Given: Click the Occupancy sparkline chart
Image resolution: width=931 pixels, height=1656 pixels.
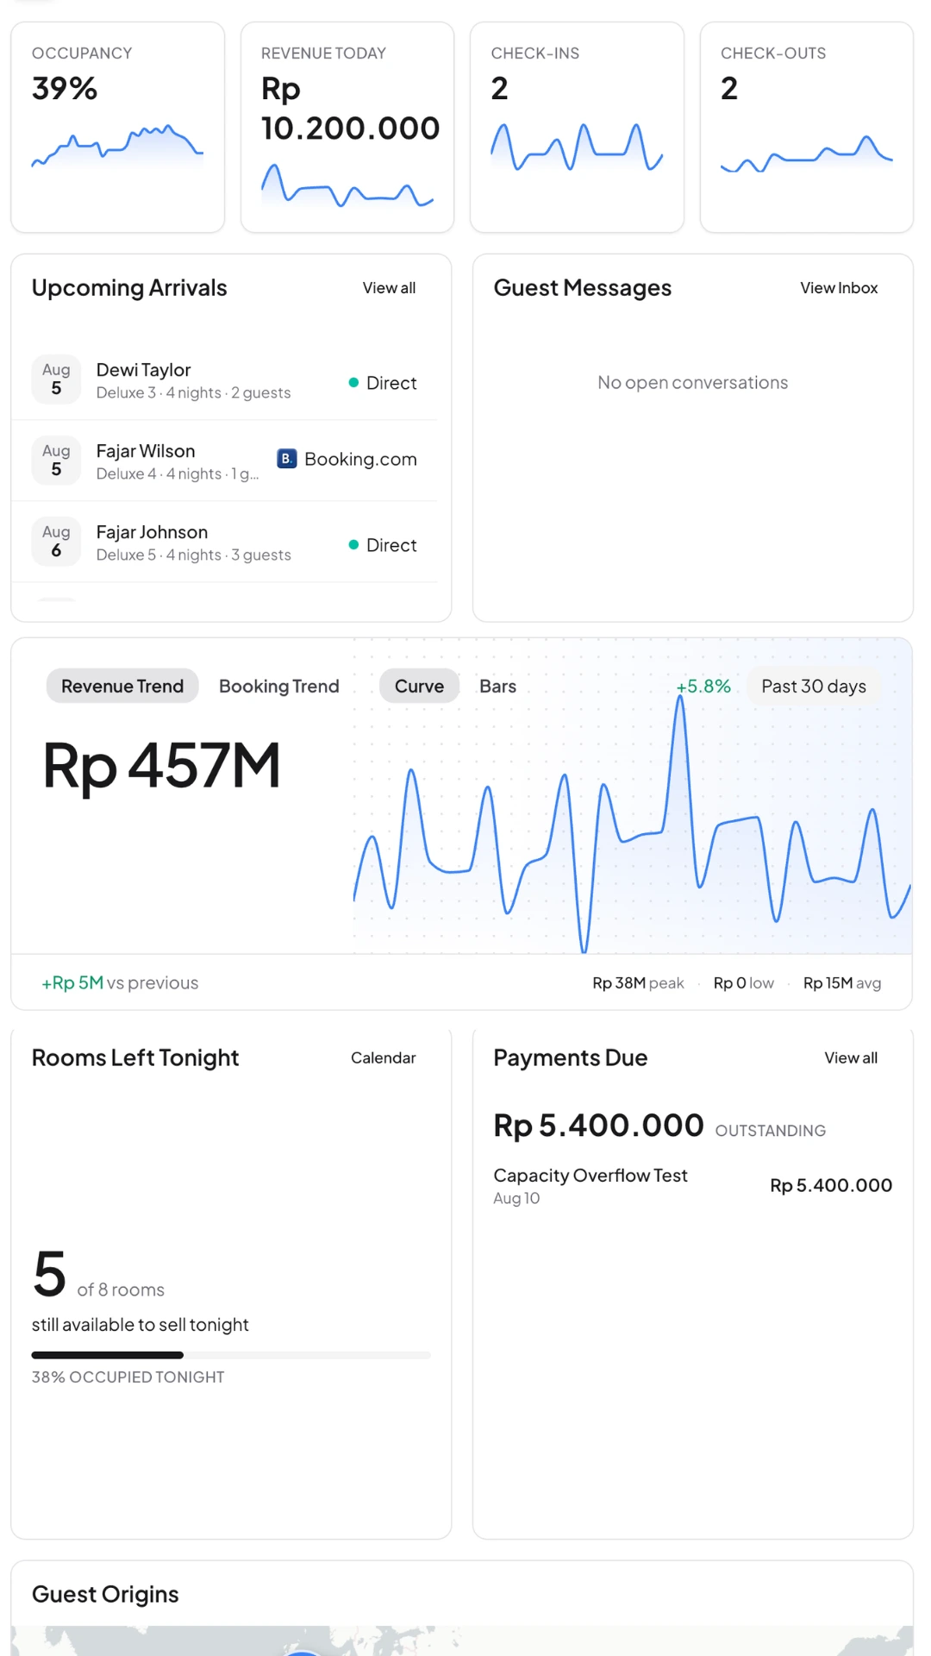Looking at the screenshot, I should coord(117,147).
